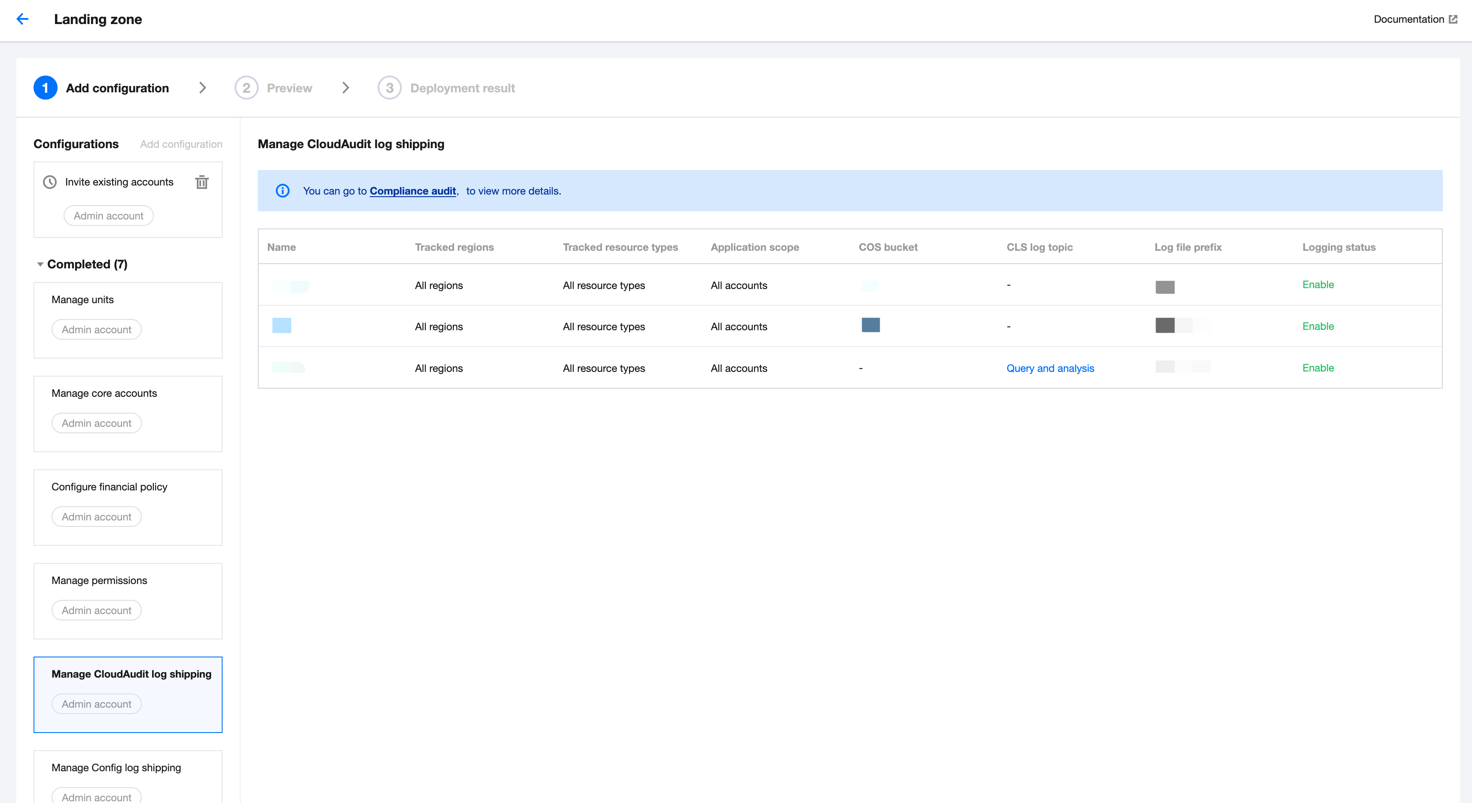Image resolution: width=1472 pixels, height=803 pixels.
Task: Open the Configure financial policy item
Action: 109,487
